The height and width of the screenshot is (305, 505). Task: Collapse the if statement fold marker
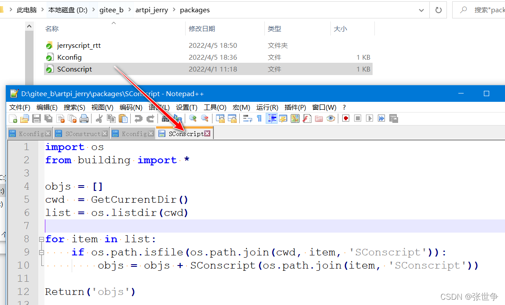(41, 253)
